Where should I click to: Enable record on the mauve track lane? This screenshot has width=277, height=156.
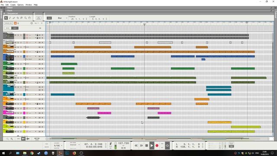coord(27,108)
